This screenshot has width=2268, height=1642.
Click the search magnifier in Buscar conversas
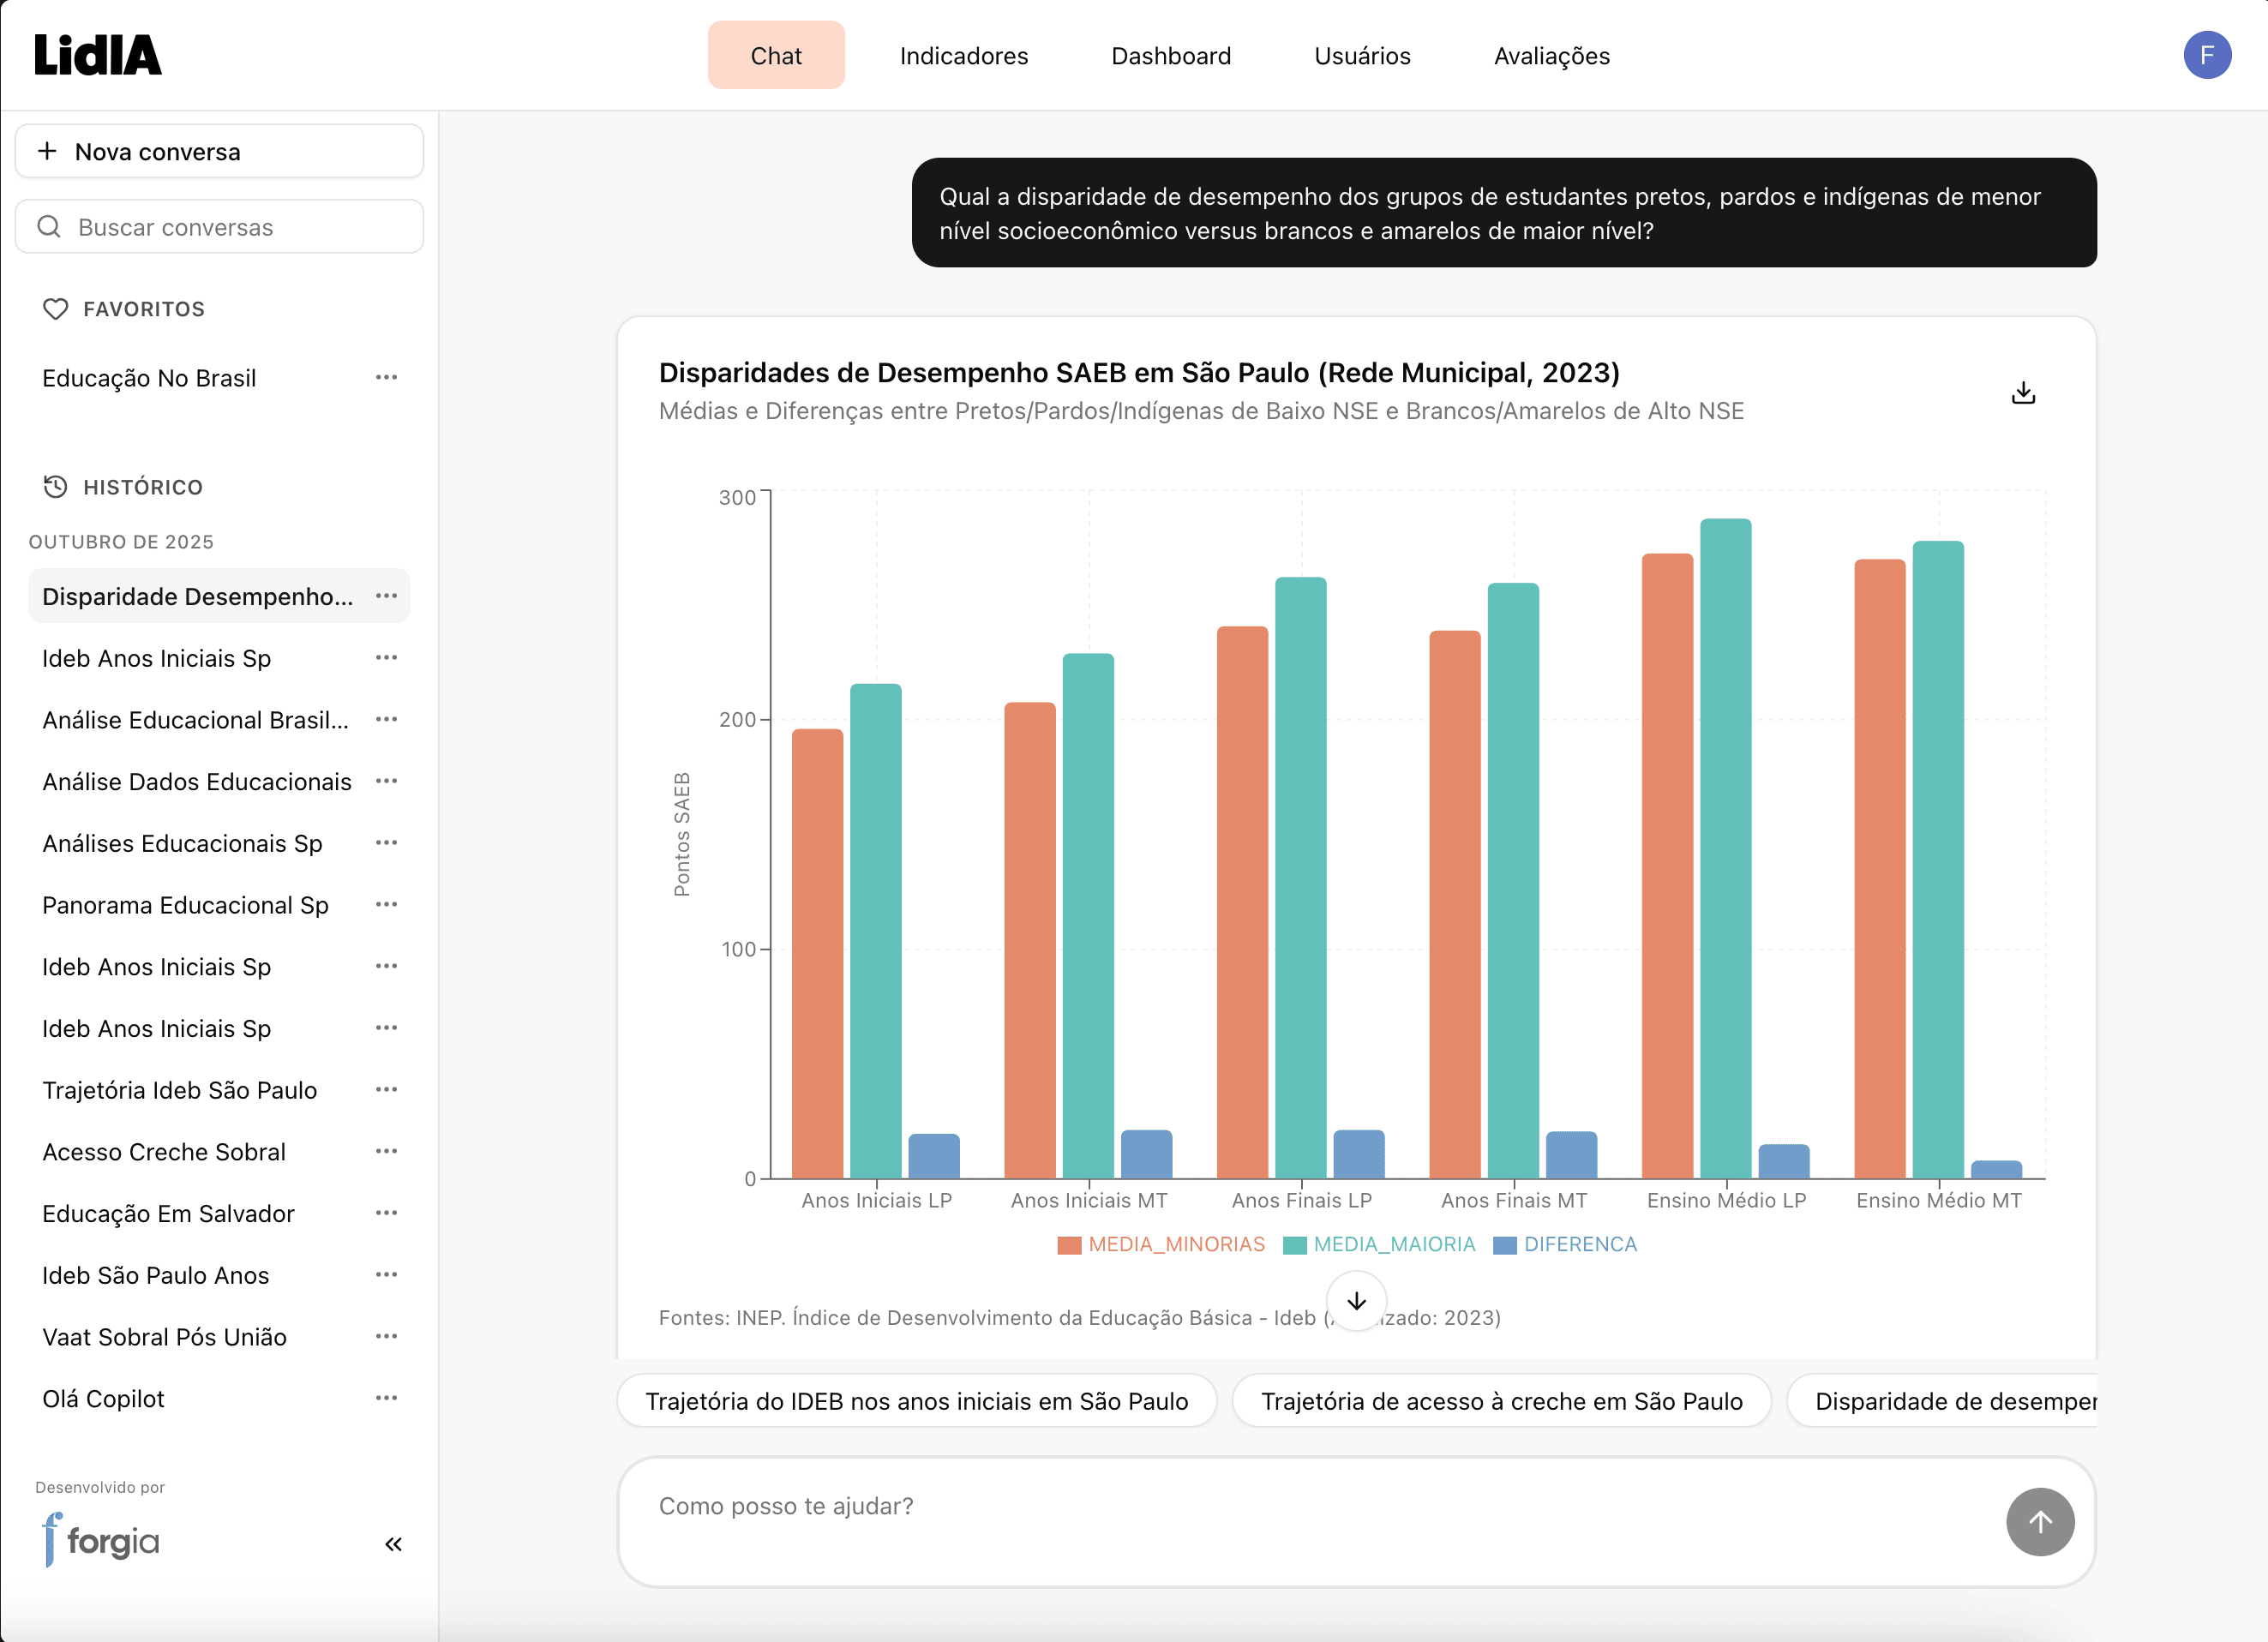[x=50, y=226]
